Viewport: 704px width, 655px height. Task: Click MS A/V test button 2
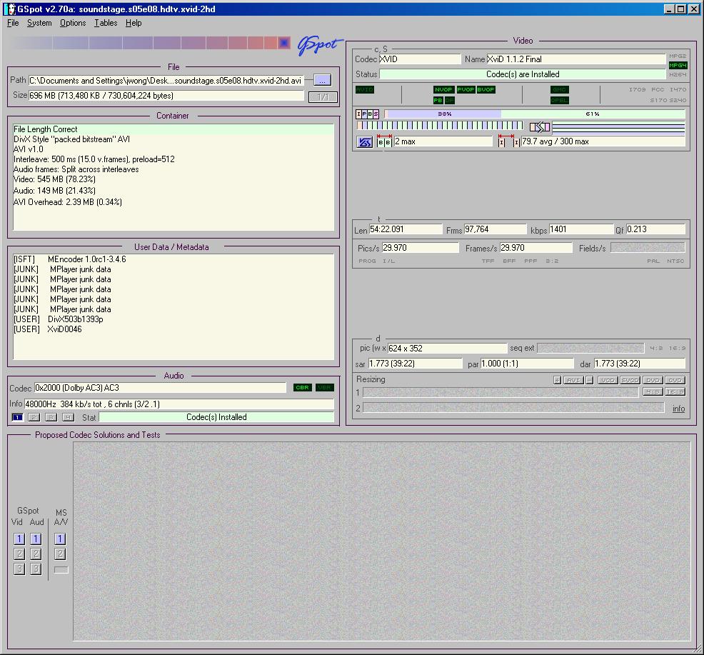coord(60,554)
